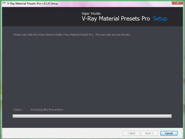The height and width of the screenshot is (139, 185).
Task: Click the gap between Next and Cancel buttons
Action: [159, 133]
